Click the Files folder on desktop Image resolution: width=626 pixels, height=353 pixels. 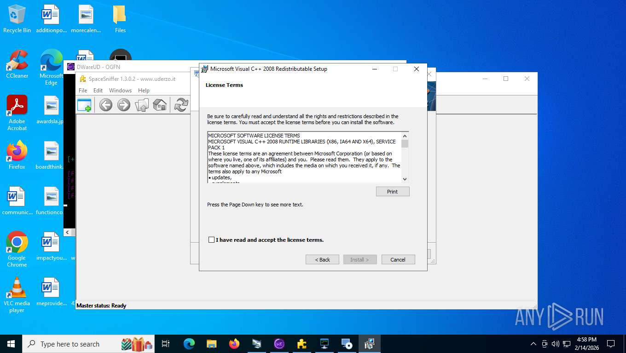click(120, 19)
